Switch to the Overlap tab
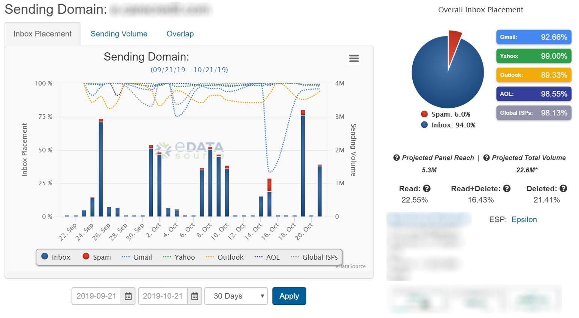579x318 pixels. [180, 34]
